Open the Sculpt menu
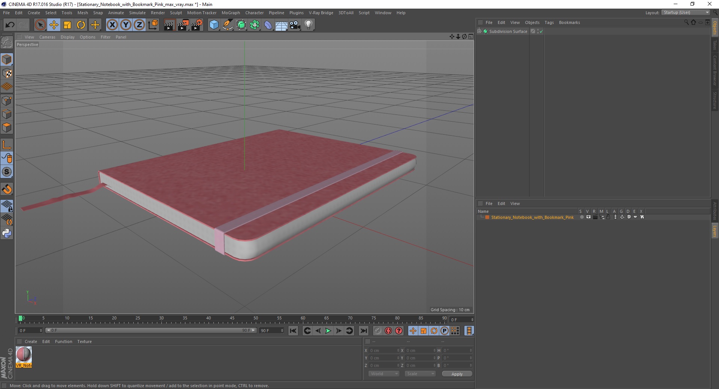Viewport: 719px width, 389px height. (x=176, y=13)
